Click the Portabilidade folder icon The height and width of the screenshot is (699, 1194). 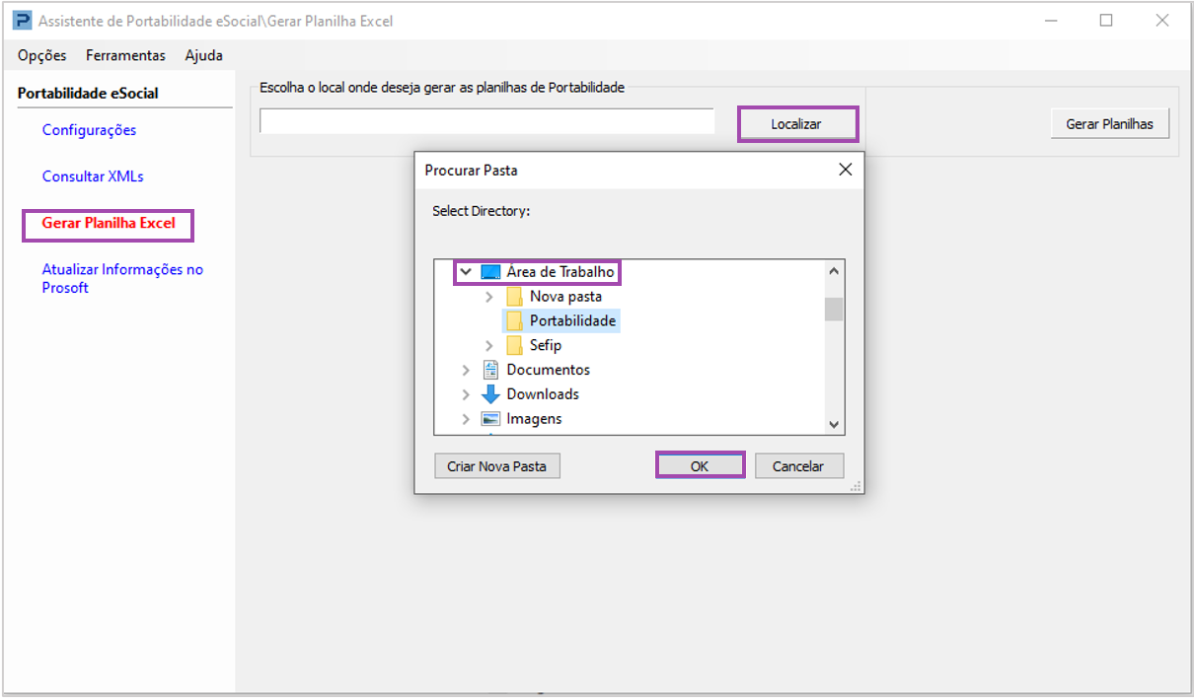(514, 320)
